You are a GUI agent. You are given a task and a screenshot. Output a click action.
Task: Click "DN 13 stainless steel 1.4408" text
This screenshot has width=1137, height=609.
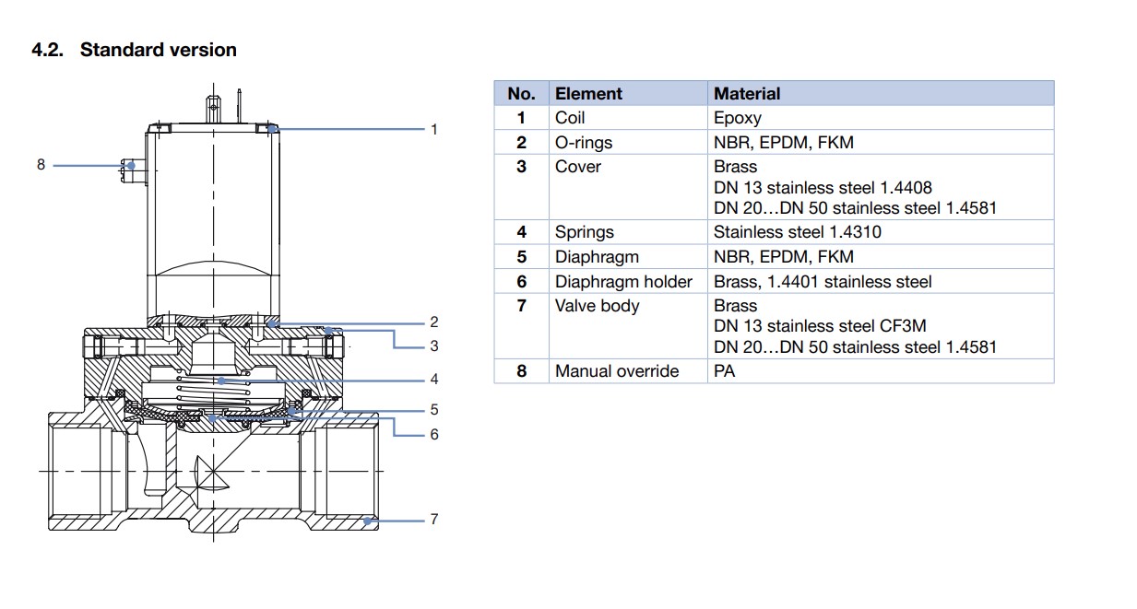click(x=823, y=188)
